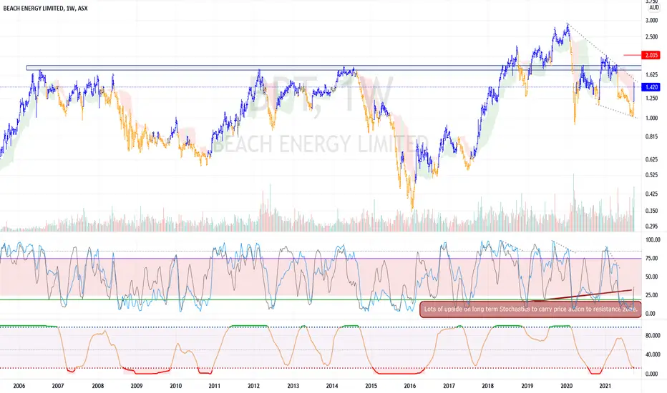Click the 2019 year label on time axis

pos(527,386)
